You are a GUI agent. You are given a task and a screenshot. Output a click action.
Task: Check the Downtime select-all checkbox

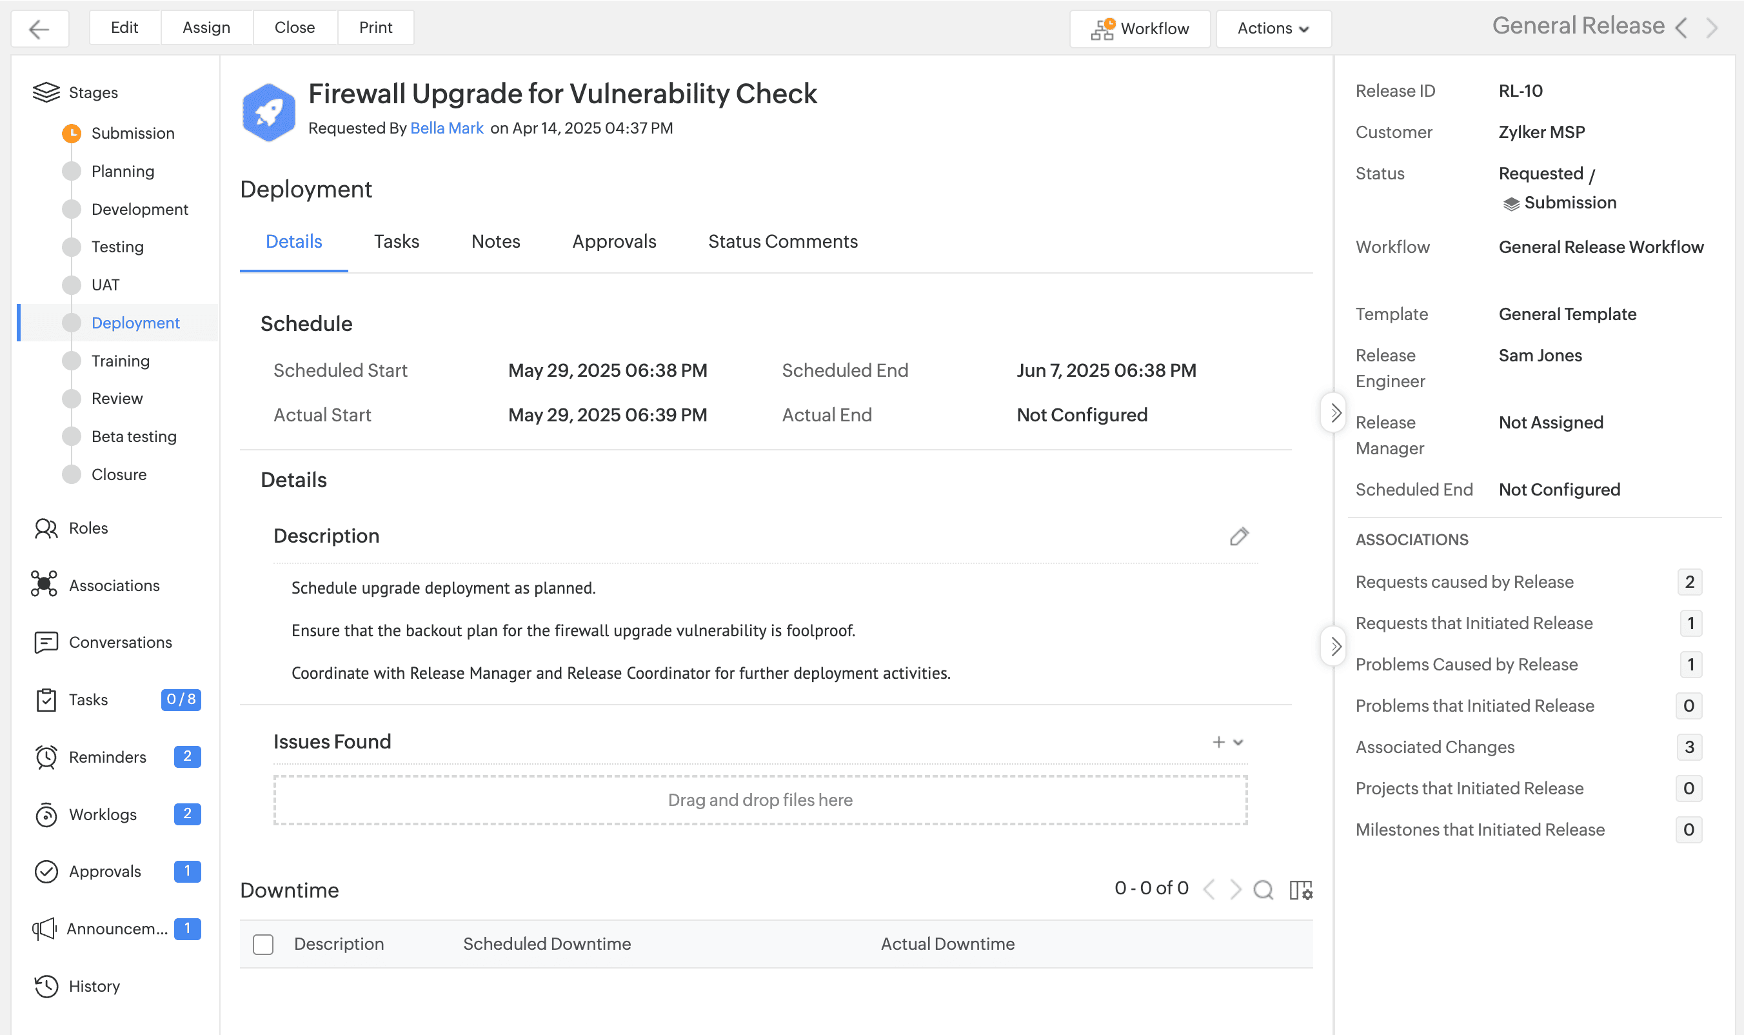tap(263, 944)
